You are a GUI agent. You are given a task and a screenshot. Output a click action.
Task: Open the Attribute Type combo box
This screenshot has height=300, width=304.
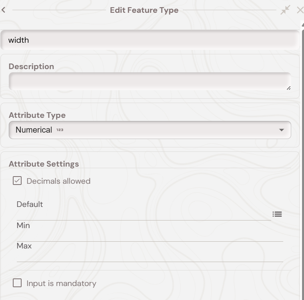click(x=150, y=130)
